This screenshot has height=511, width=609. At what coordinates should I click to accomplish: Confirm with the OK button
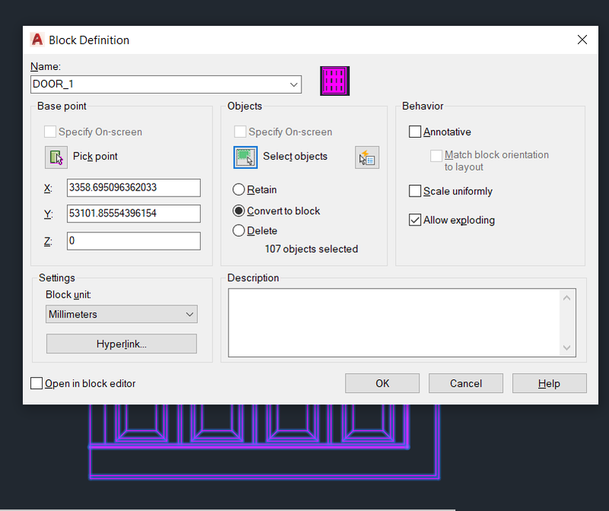point(382,383)
